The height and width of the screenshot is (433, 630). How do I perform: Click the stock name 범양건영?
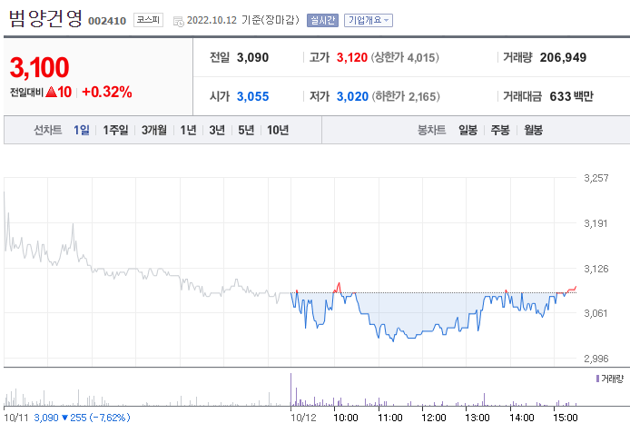coord(45,19)
